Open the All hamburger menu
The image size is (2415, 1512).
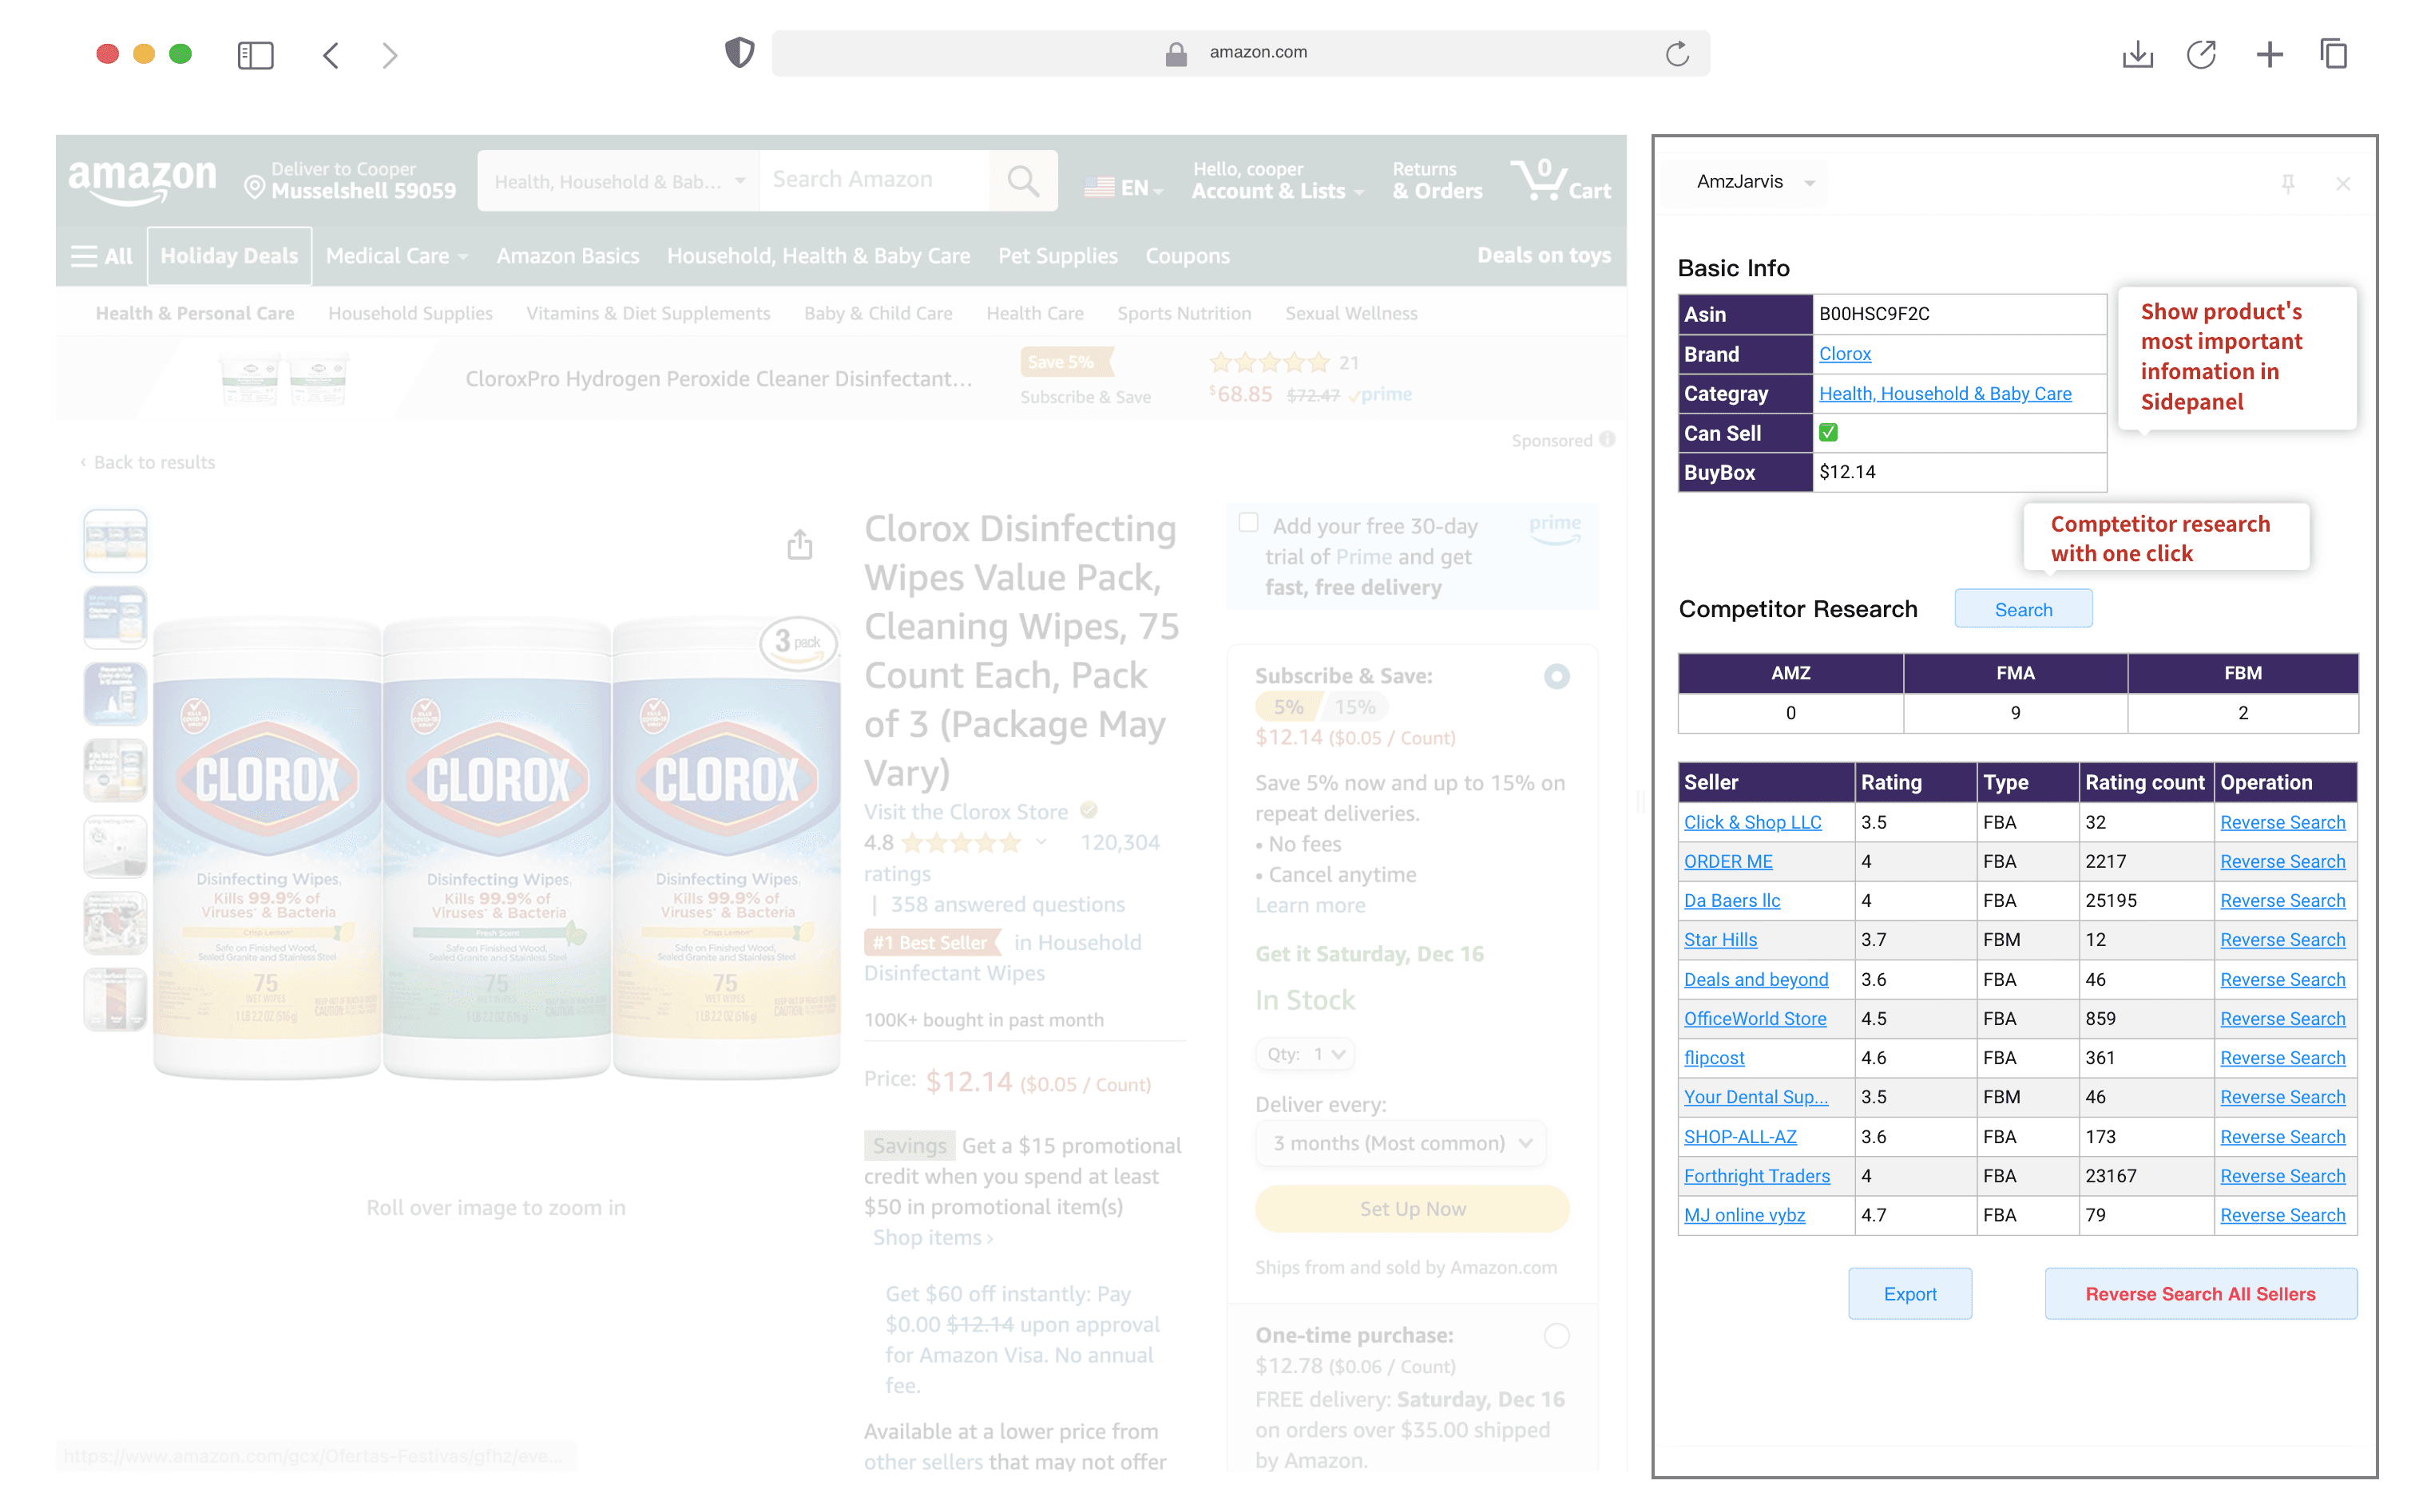pos(101,256)
